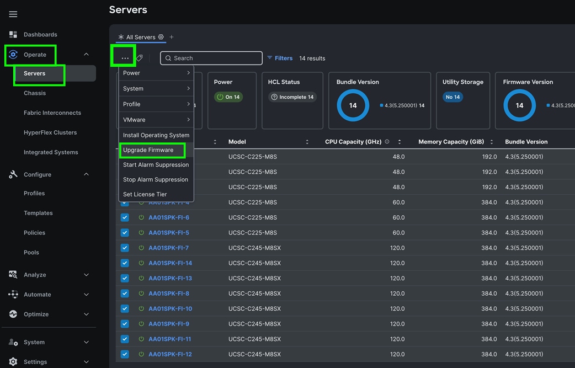
Task: Deselect the AA01SPK-FI-8 row checkbox
Action: pos(125,293)
